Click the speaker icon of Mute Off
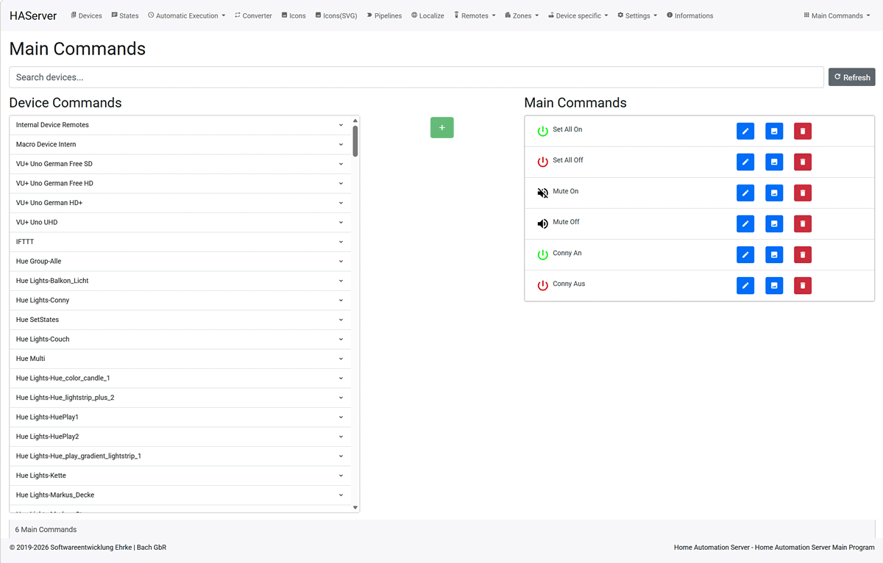This screenshot has height=563, width=883. [542, 224]
